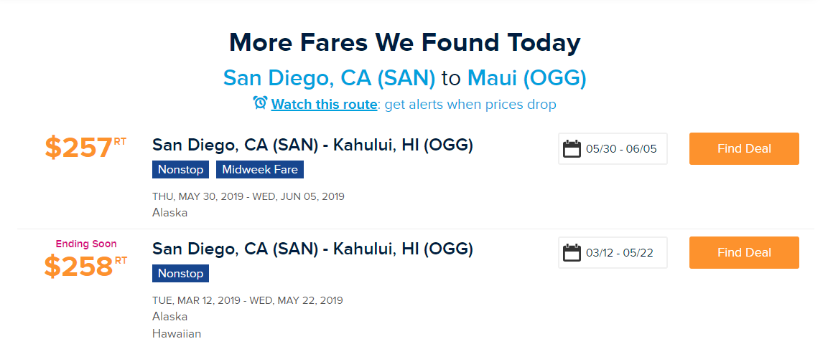The image size is (828, 349).
Task: Click the Maui (OGG) heading link
Action: [526, 78]
